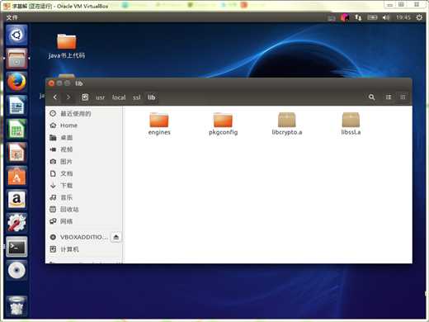Image resolution: width=429 pixels, height=322 pixels.
Task: Open the battery indicator in top panel
Action: tap(372, 17)
